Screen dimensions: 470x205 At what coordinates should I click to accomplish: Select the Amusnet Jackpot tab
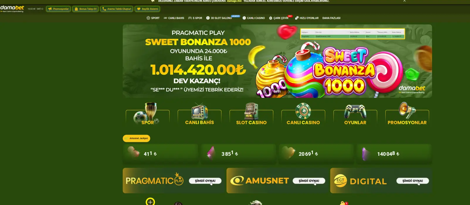pyautogui.click(x=136, y=138)
